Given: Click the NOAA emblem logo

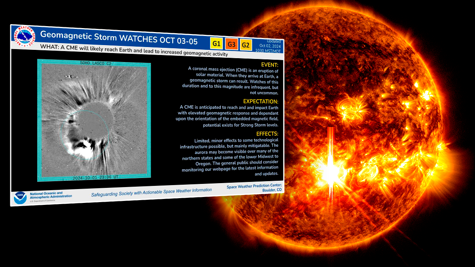Looking at the screenshot, I should pos(20,197).
